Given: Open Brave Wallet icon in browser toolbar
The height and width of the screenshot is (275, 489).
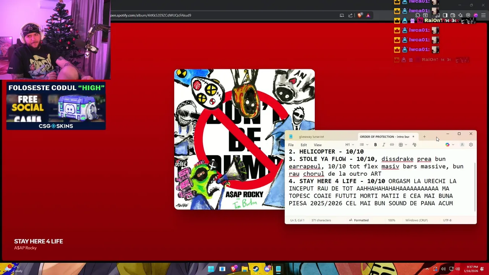Looking at the screenshot, I should (453, 15).
